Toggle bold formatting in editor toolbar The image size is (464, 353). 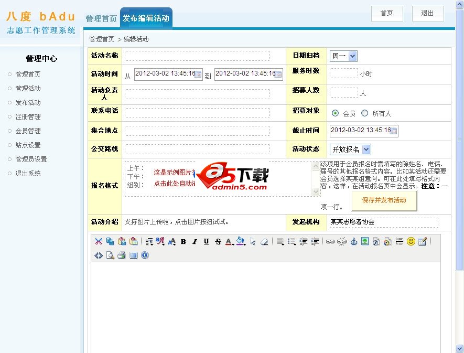[x=183, y=241]
